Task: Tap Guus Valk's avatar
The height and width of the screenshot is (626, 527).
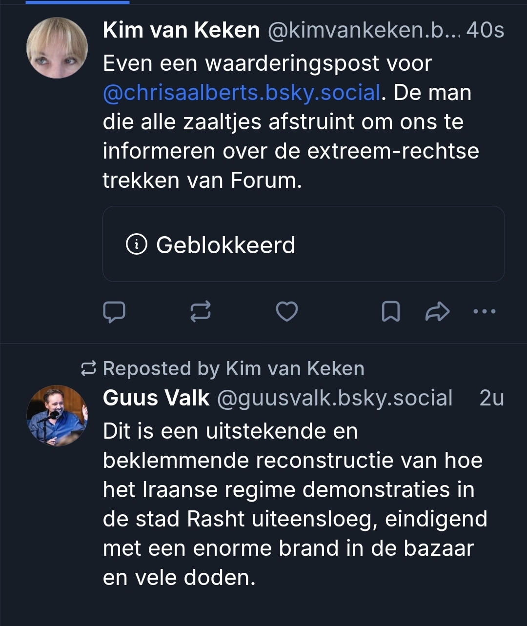Action: [x=57, y=416]
